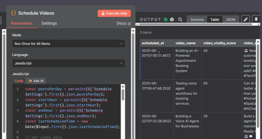
Task: Click the OUTPUT panel label
Action: pos(150,20)
